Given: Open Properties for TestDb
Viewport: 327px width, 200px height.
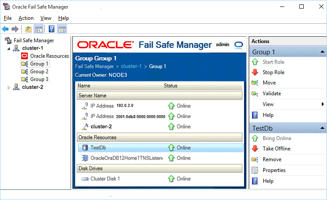Looking at the screenshot, I should pos(274,170).
